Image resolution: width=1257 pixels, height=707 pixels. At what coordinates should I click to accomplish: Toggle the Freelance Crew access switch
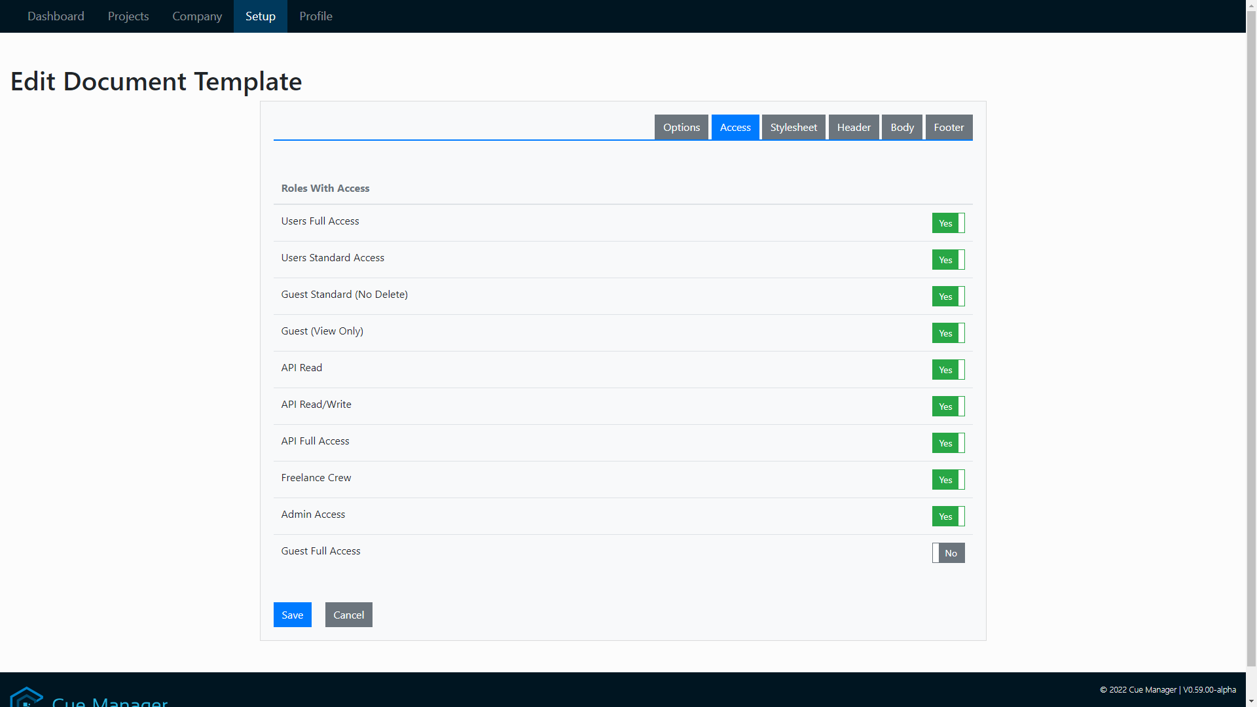point(948,479)
